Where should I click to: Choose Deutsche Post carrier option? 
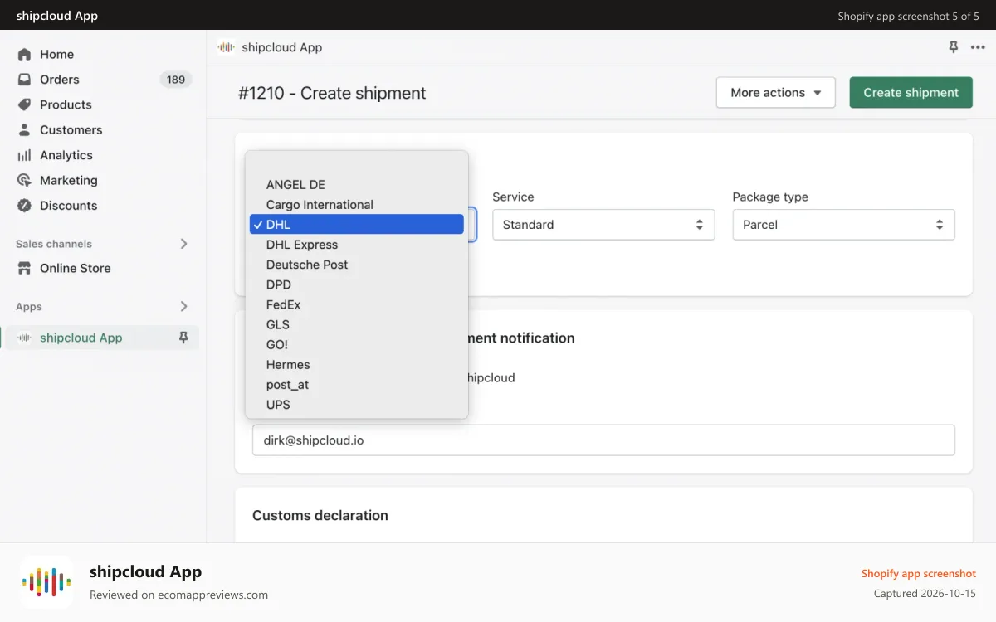point(357,265)
